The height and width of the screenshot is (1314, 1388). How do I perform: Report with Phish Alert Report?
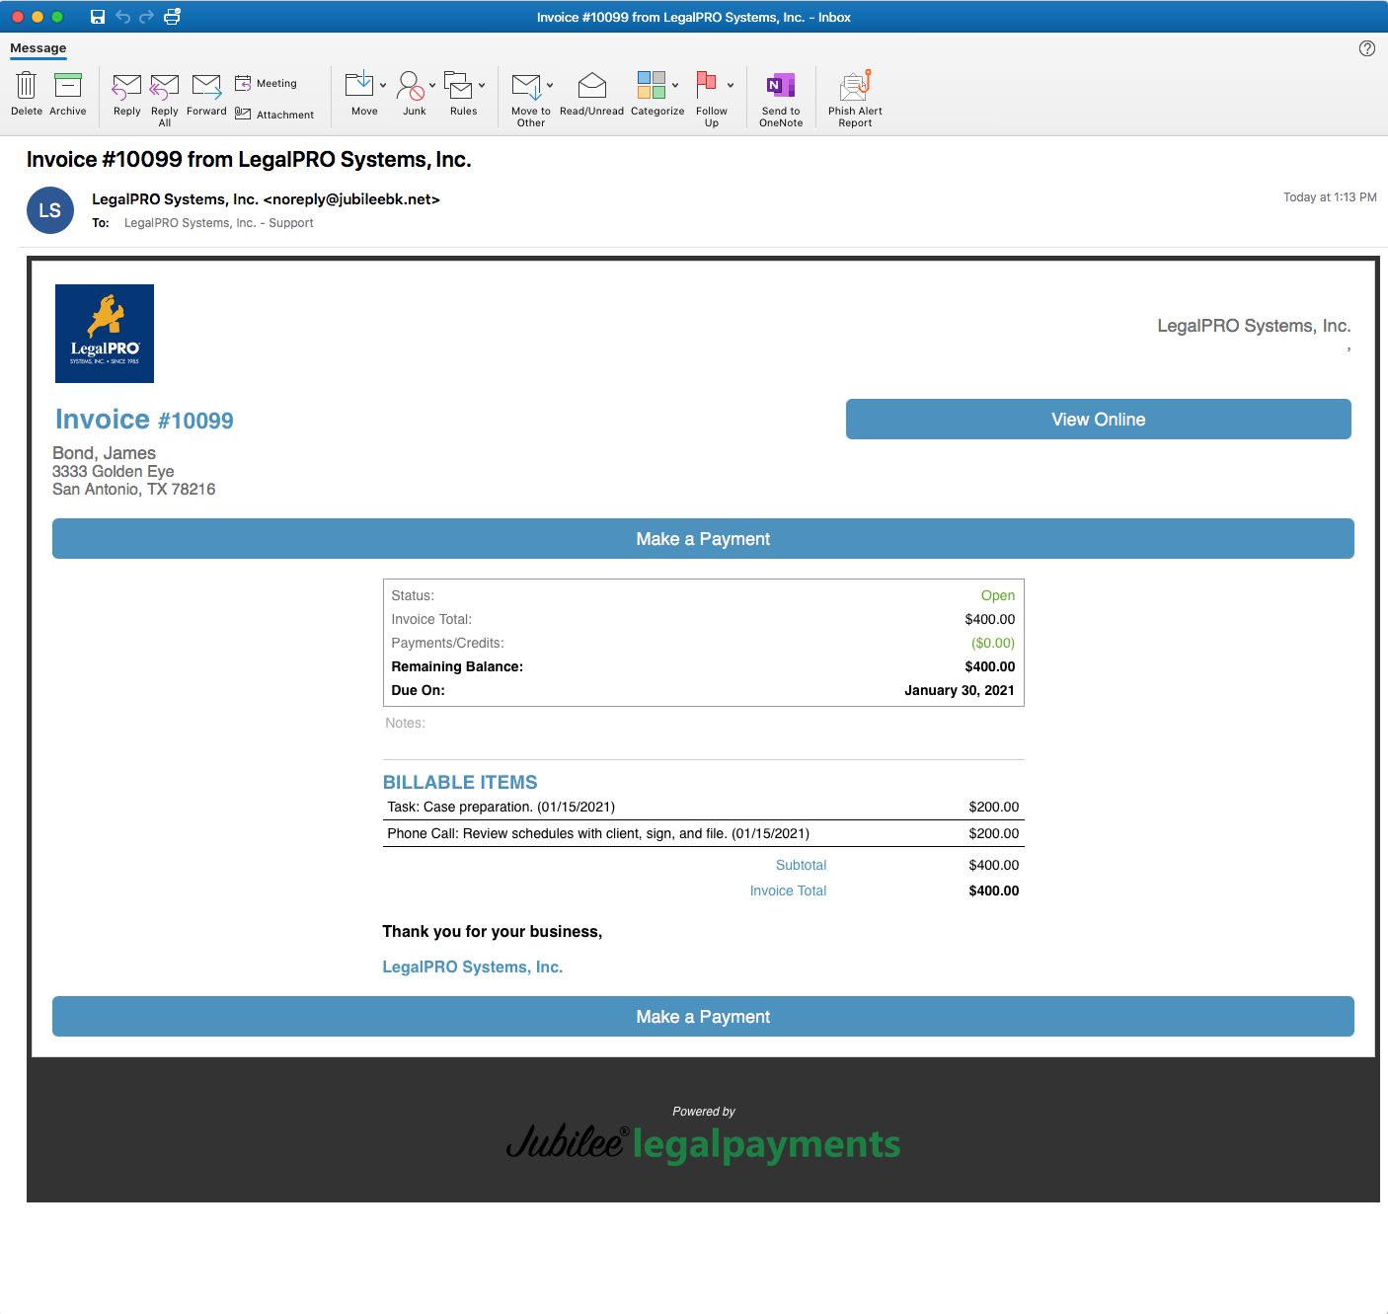855,99
